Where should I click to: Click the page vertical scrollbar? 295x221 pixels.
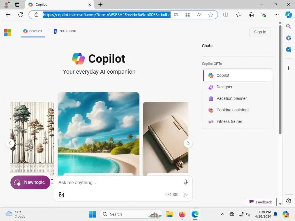click(280, 80)
